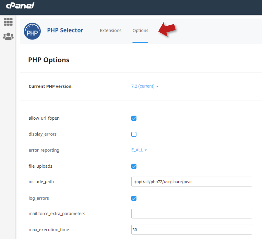This screenshot has height=239, width=262.
Task: Expand the E_ALL error_reporting dropdown
Action: (139, 150)
